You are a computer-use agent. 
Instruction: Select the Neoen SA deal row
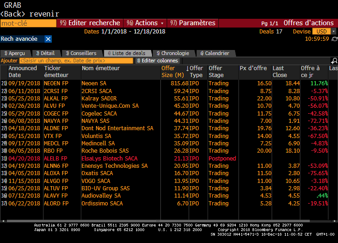point(164,83)
